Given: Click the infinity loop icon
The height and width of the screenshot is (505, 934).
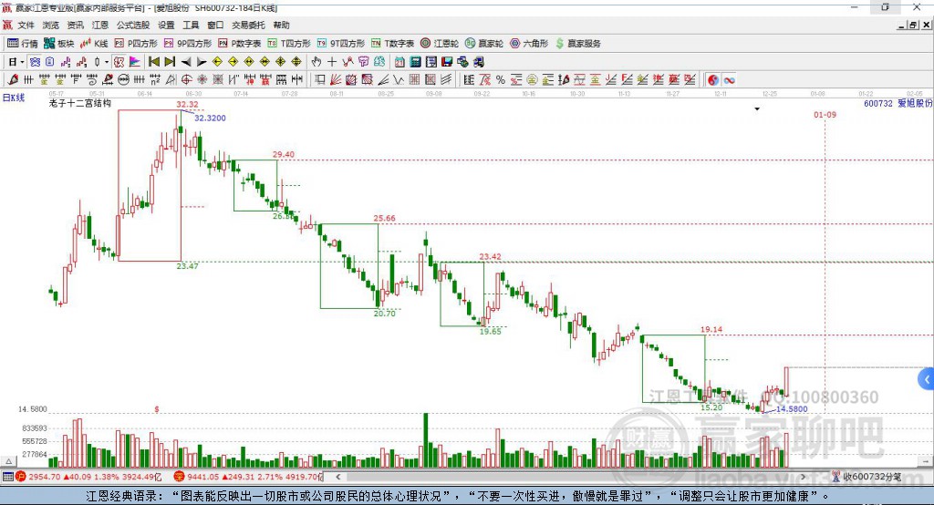Looking at the screenshot, I should click(729, 80).
